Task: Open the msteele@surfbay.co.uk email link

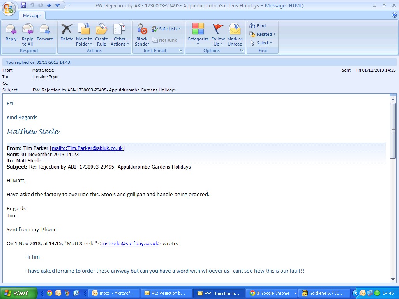Action: (130, 244)
